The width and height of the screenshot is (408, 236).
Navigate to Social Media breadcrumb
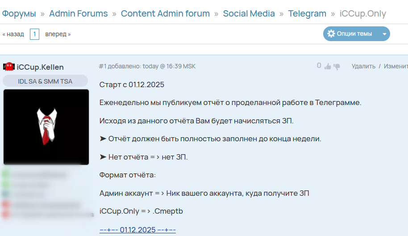pyautogui.click(x=249, y=13)
